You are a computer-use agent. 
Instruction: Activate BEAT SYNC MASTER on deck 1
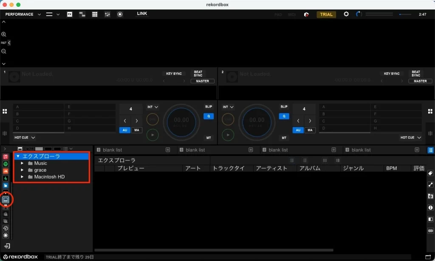tap(203, 81)
